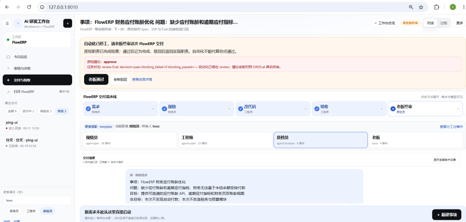Select the 老板 boss role card
Image resolution: width=466 pixels, height=222 pixels.
click(416, 140)
